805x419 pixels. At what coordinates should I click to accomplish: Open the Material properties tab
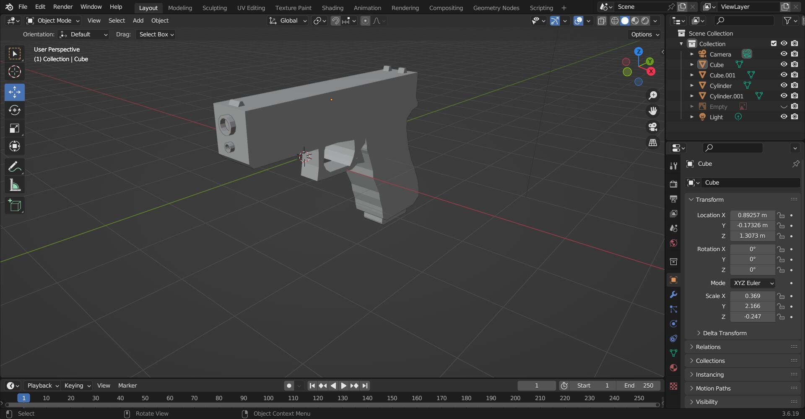[673, 368]
